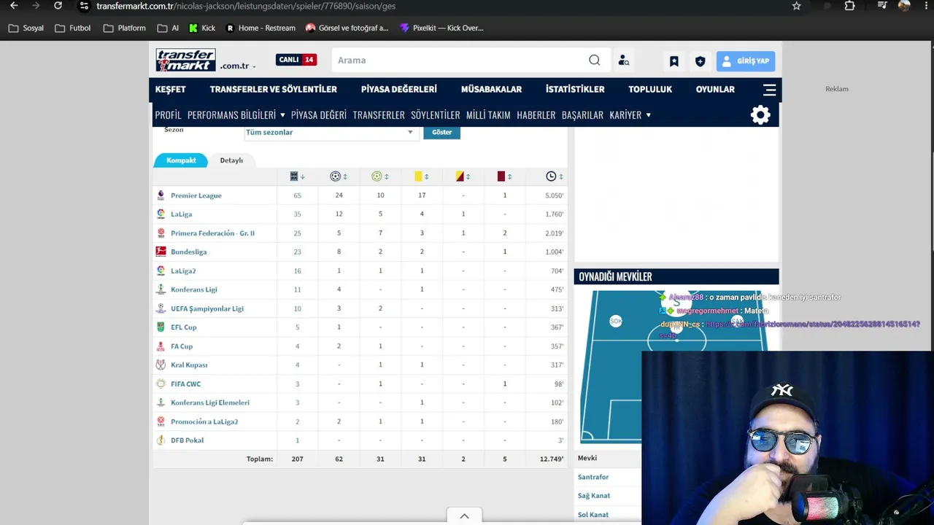Image resolution: width=934 pixels, height=525 pixels.
Task: Open the OYUNLAR menu
Action: tap(715, 89)
